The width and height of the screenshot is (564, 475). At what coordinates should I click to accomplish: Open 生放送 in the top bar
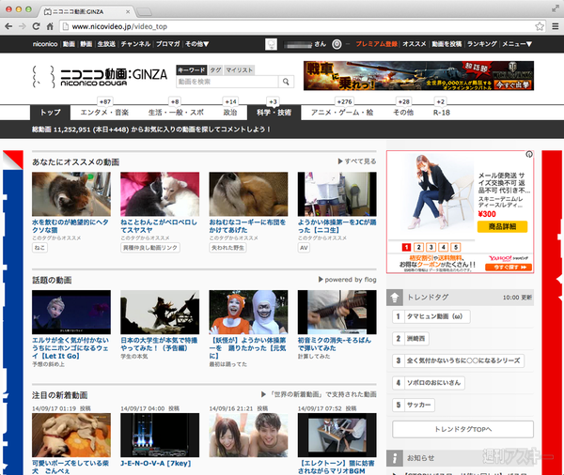106,44
